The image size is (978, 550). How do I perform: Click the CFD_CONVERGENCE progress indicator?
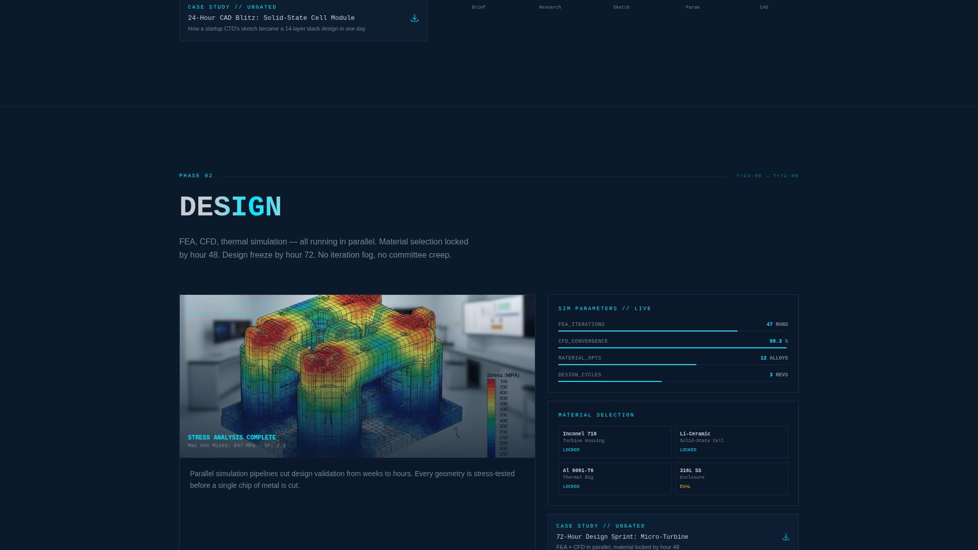click(x=672, y=347)
